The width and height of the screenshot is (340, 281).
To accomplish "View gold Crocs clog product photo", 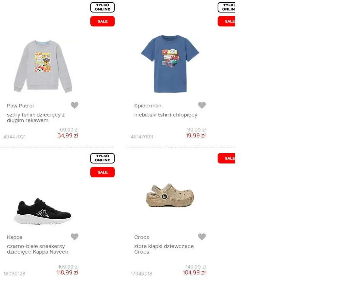I will [170, 195].
